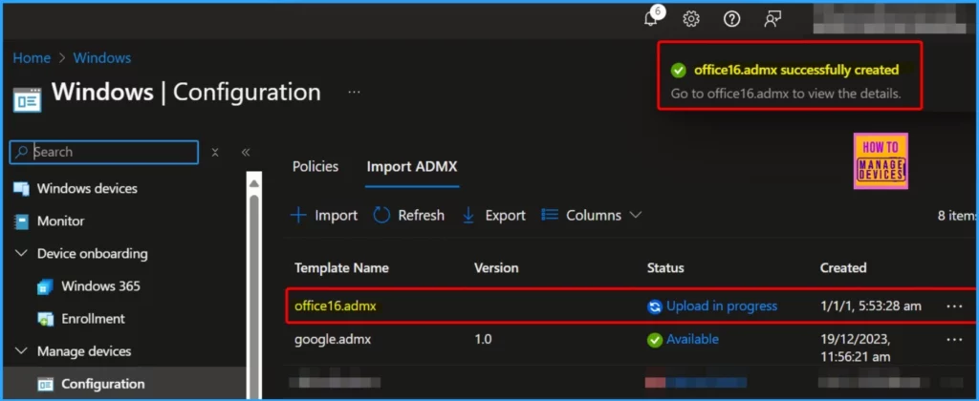979x401 pixels.
Task: Click the Refresh button label
Action: (x=422, y=215)
